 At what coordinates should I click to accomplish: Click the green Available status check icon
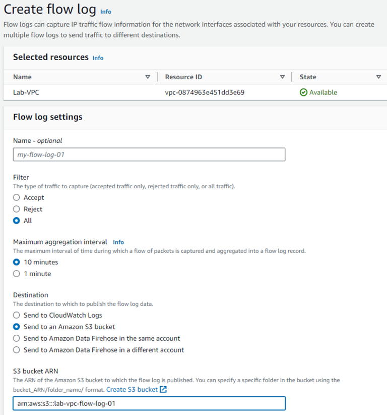303,92
